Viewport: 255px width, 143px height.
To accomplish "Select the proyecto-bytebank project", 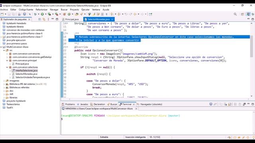I will 16,101.
